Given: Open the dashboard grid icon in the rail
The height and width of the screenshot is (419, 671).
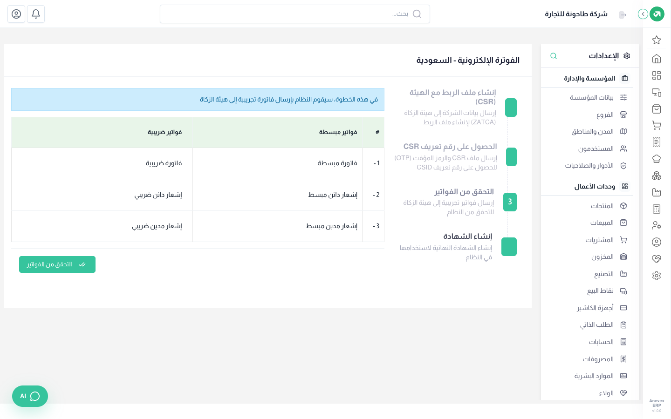Looking at the screenshot, I should tap(657, 75).
